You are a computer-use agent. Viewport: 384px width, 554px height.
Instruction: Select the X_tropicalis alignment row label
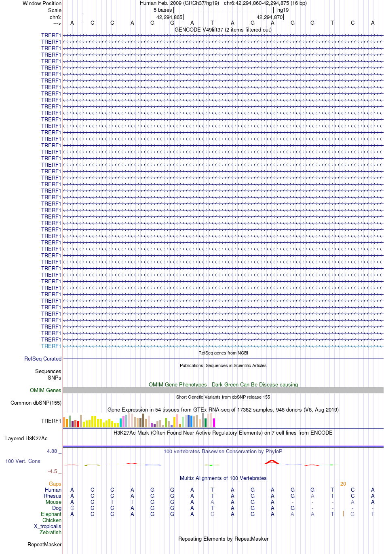(48, 526)
